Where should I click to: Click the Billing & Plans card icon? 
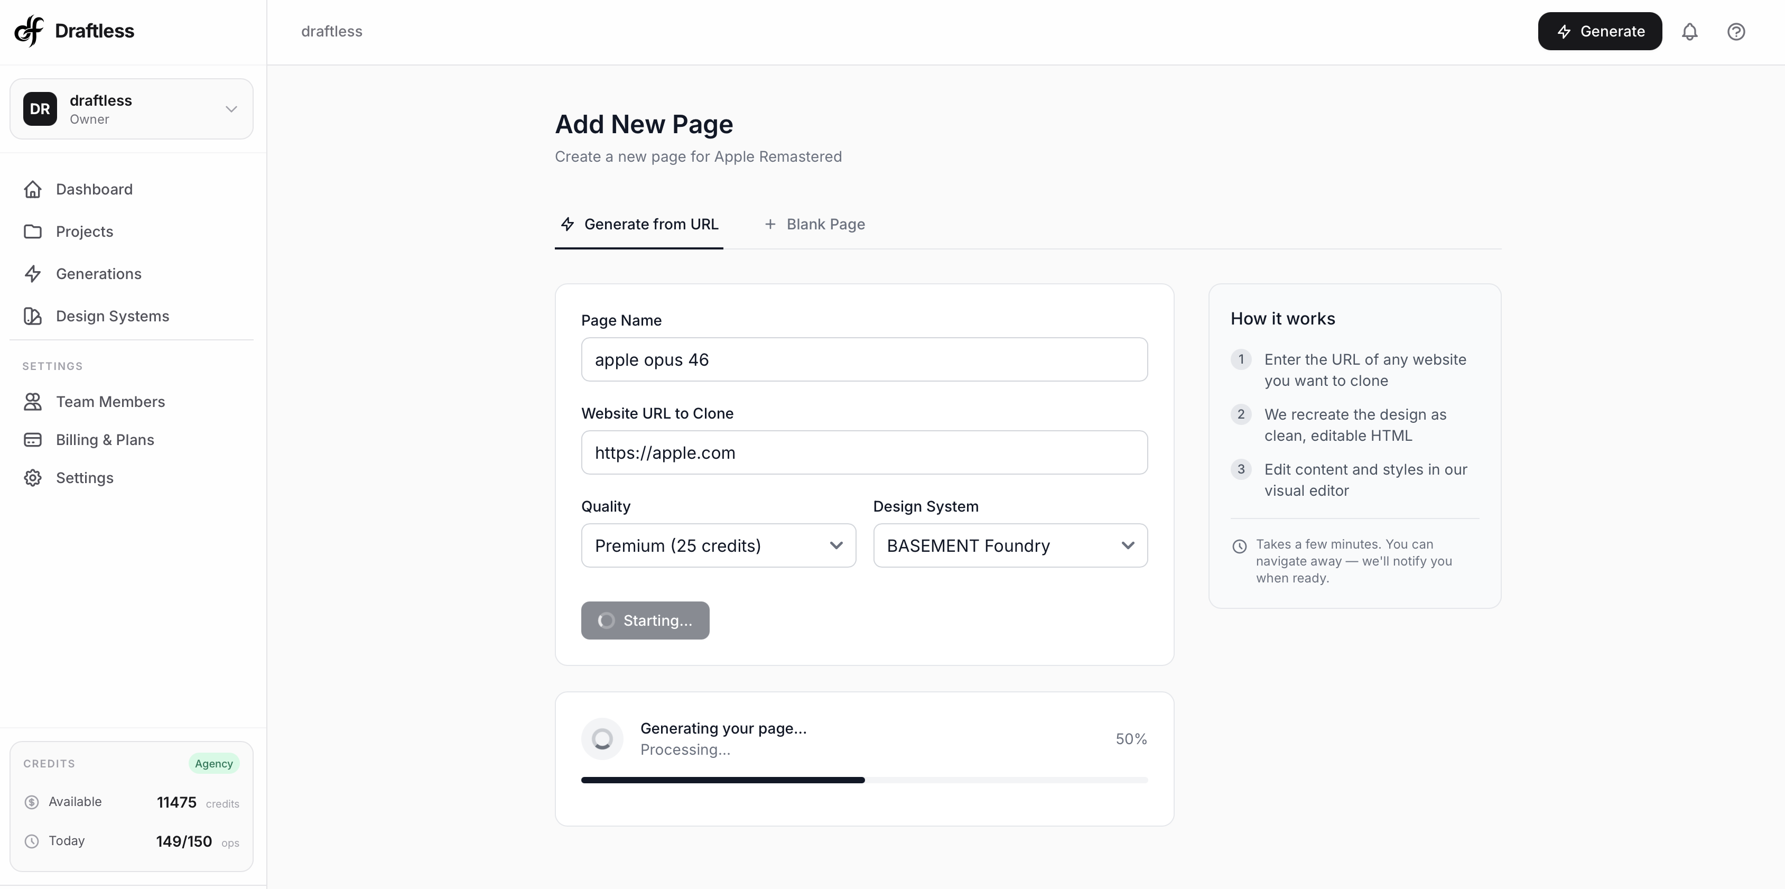coord(33,440)
